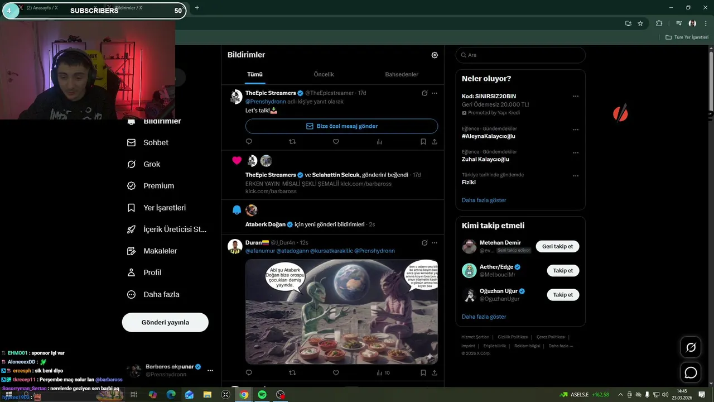Click the Yer İşaretleri bookmark icon in sidebar
The height and width of the screenshot is (402, 714).
pyautogui.click(x=132, y=208)
